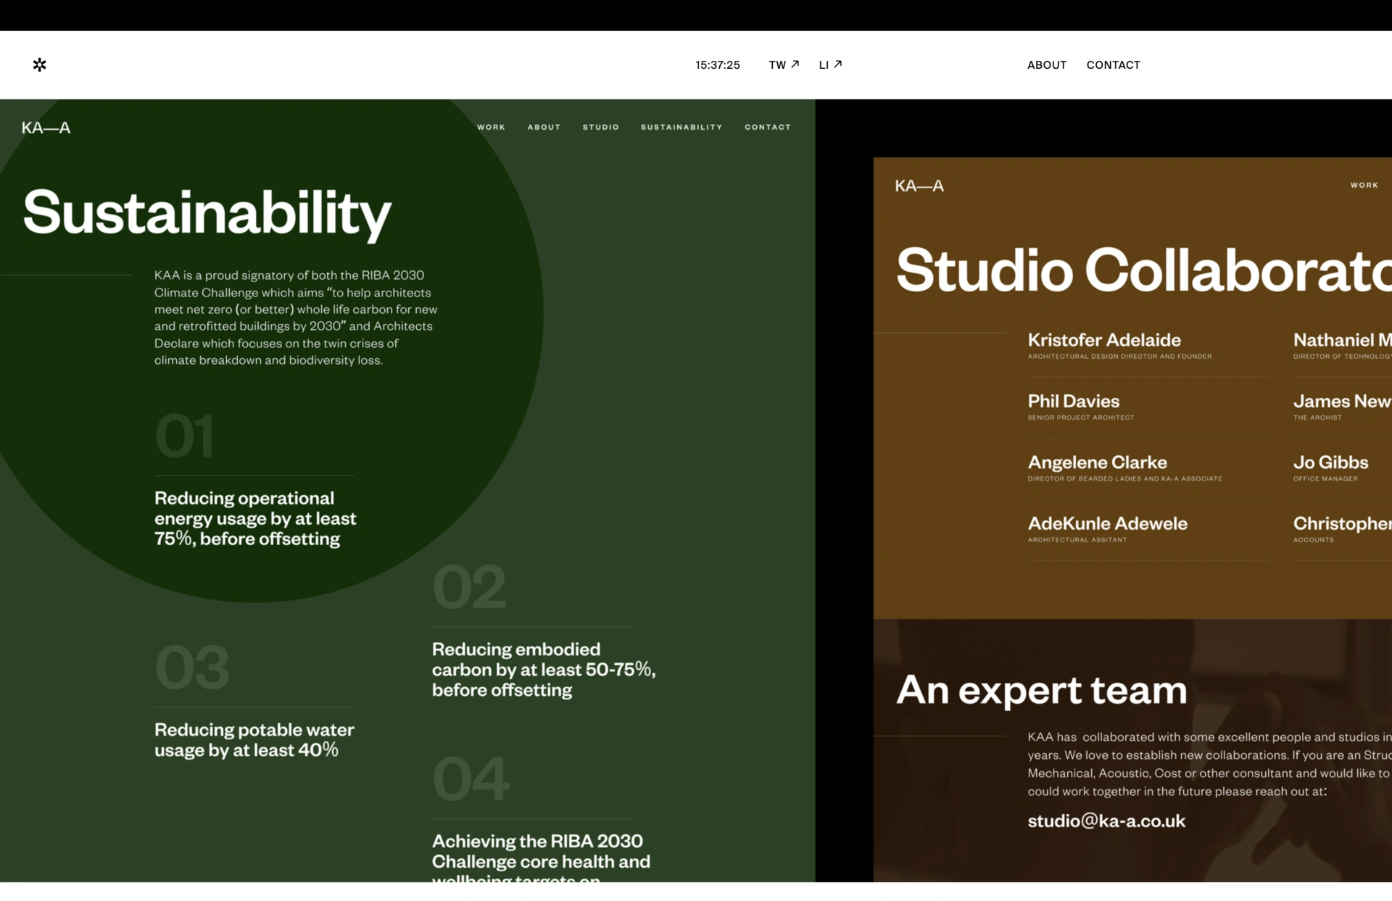Open the top CONTACT page
This screenshot has height=901, width=1392.
[x=1113, y=65]
